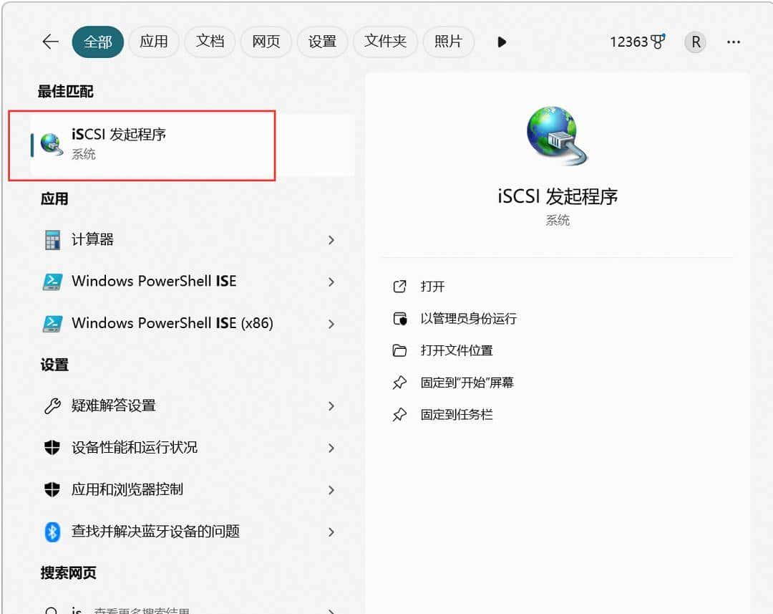Open the user account avatar R
773x614 pixels.
pyautogui.click(x=694, y=42)
